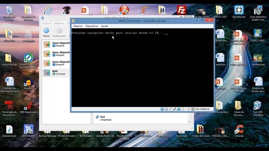The height and width of the screenshot is (151, 269).
Task: Open the Audacity desktop icon
Action: click(x=29, y=84)
